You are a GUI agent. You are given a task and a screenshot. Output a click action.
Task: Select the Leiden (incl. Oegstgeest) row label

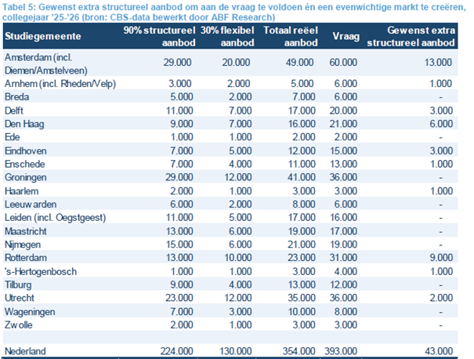(x=49, y=217)
